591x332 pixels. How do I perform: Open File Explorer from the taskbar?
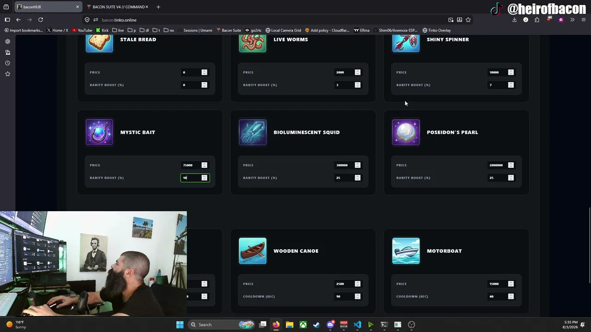289,325
